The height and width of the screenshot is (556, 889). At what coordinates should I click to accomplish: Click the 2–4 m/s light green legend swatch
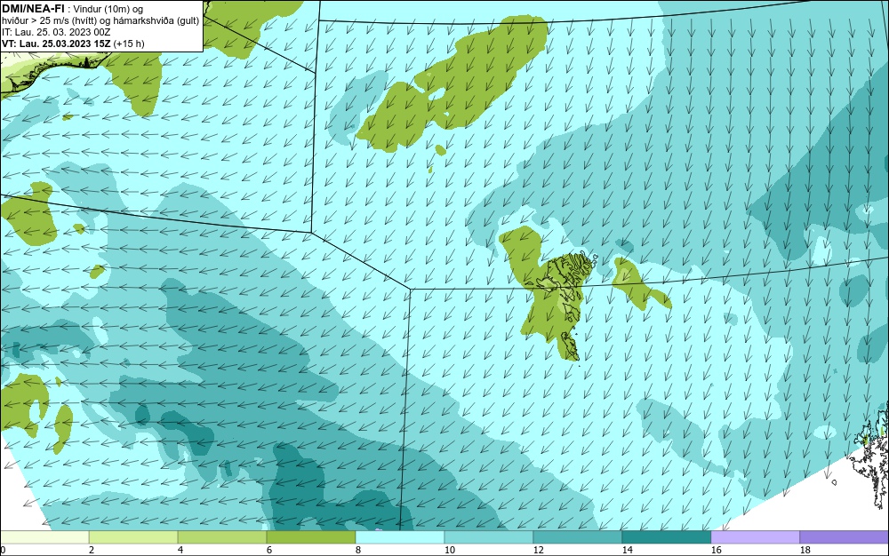click(x=133, y=537)
